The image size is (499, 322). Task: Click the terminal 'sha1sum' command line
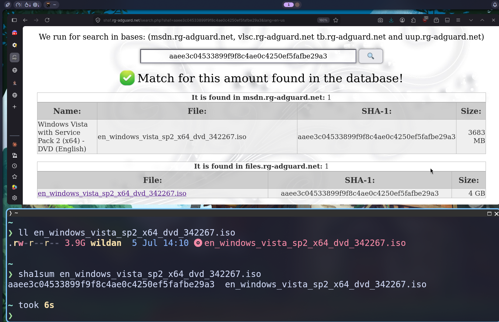140,274
